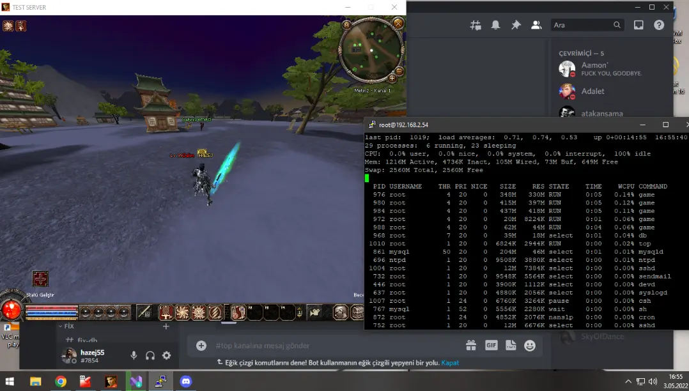
Task: Use the item in the F1 quickslot
Action: coord(238,312)
